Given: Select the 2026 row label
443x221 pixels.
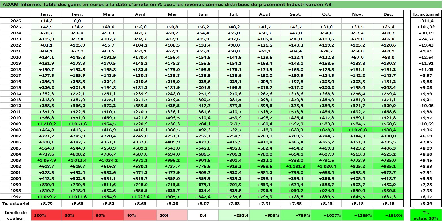Looking at the screenshot, I should click(x=16, y=21).
